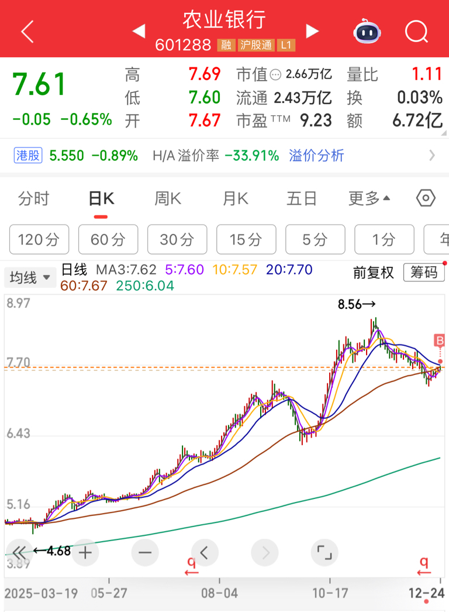Select the 120分 period button
This screenshot has width=449, height=612.
pos(39,239)
